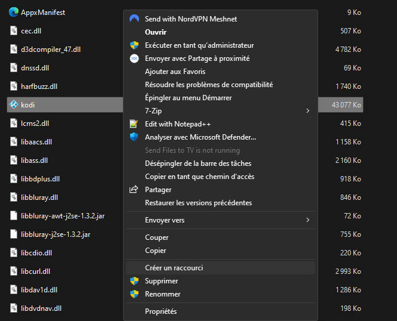Click the 4 782 Ko size value
This screenshot has height=321, width=397.
(x=348, y=50)
